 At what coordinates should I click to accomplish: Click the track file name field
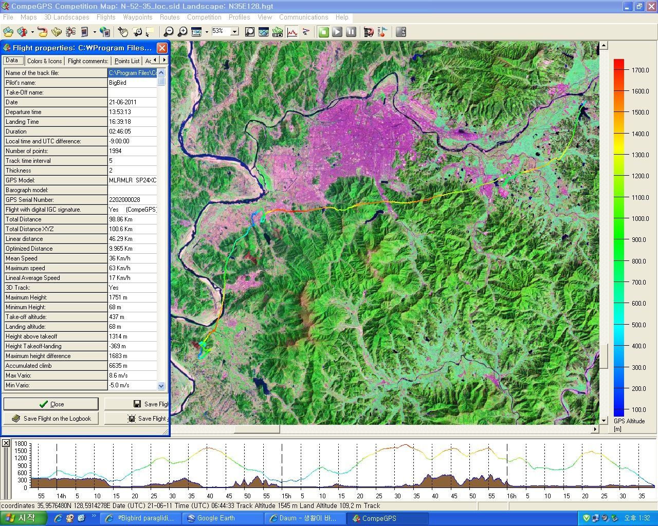point(132,73)
